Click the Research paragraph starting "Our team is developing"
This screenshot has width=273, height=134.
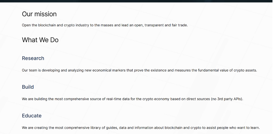(x=139, y=70)
